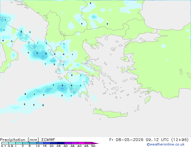Choose the 25–30 mm dark blue swatch

tap(61, 143)
